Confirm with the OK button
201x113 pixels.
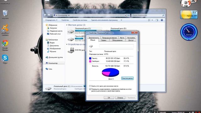pos(109,98)
